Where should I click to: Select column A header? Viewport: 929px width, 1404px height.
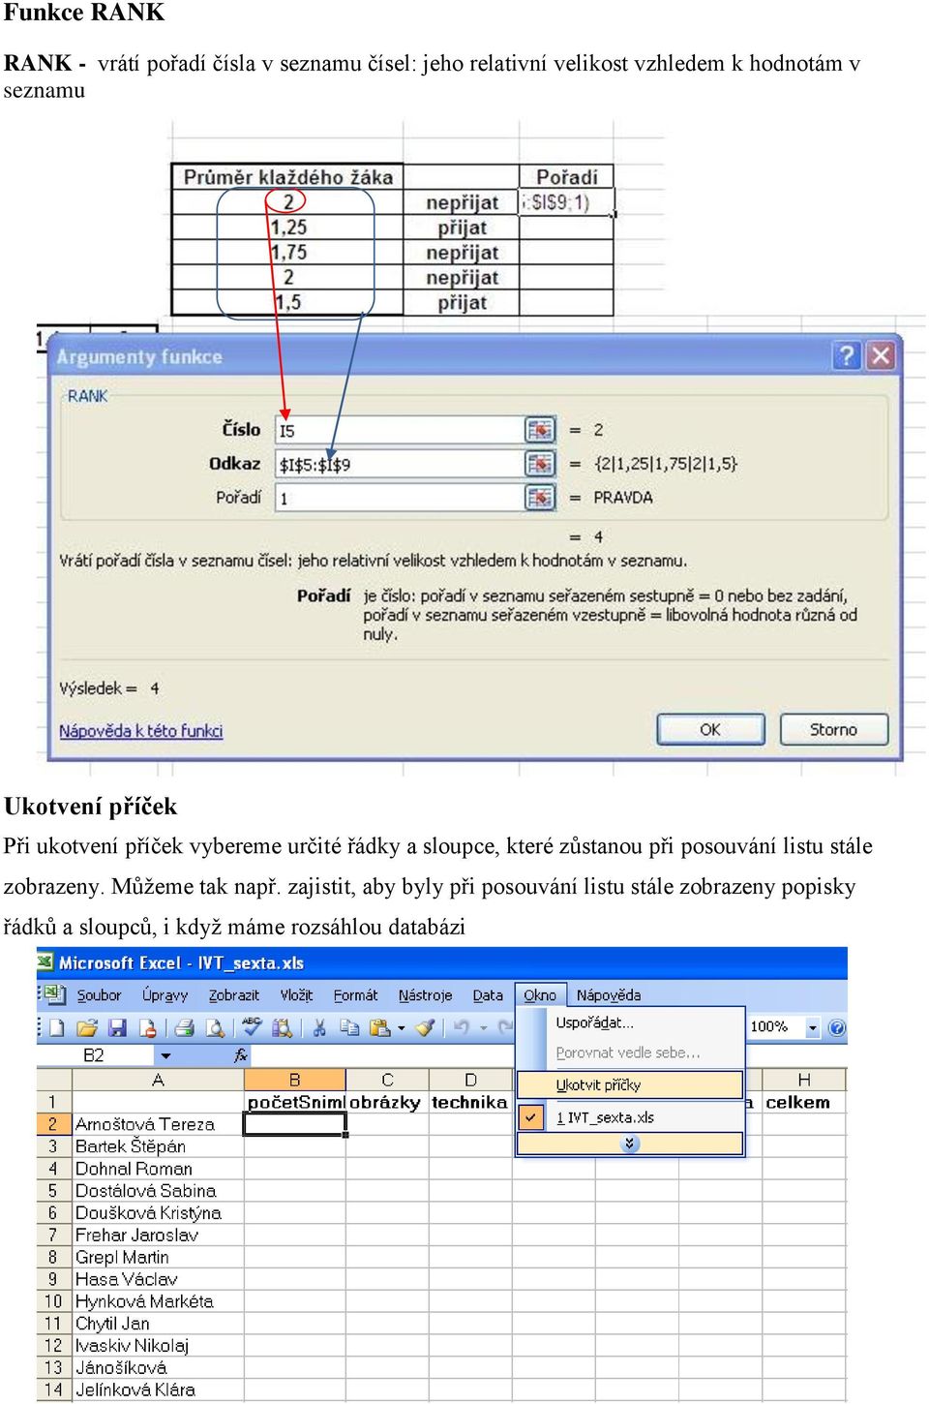click(158, 1080)
